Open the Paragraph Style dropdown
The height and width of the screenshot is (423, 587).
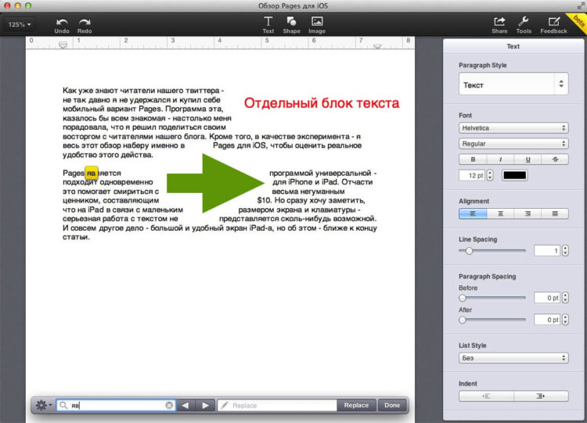tap(513, 84)
